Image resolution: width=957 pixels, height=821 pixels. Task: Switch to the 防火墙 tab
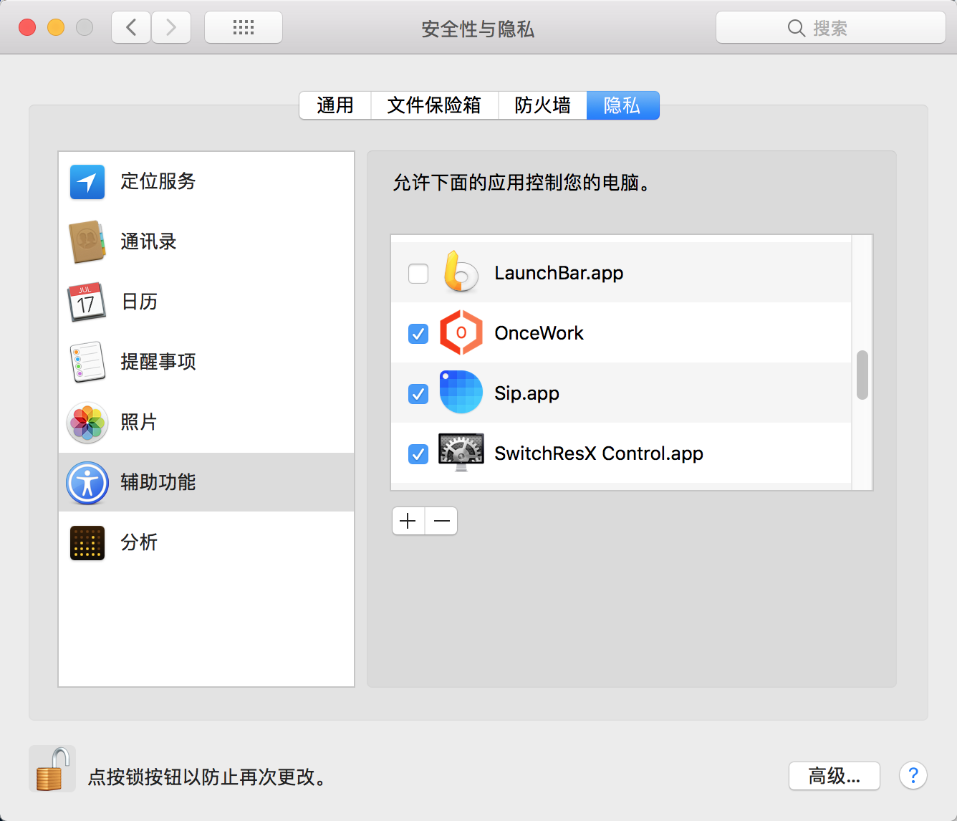point(542,105)
